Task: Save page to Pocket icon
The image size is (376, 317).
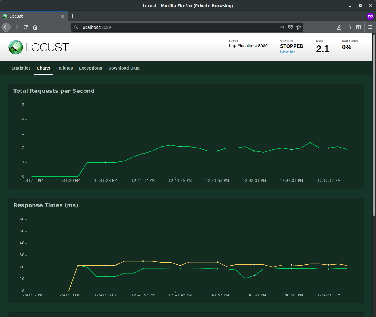Action: click(290, 27)
